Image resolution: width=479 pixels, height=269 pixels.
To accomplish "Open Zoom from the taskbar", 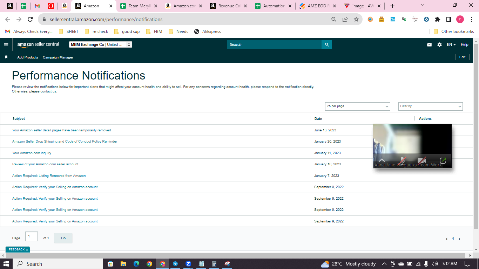I will [x=188, y=264].
